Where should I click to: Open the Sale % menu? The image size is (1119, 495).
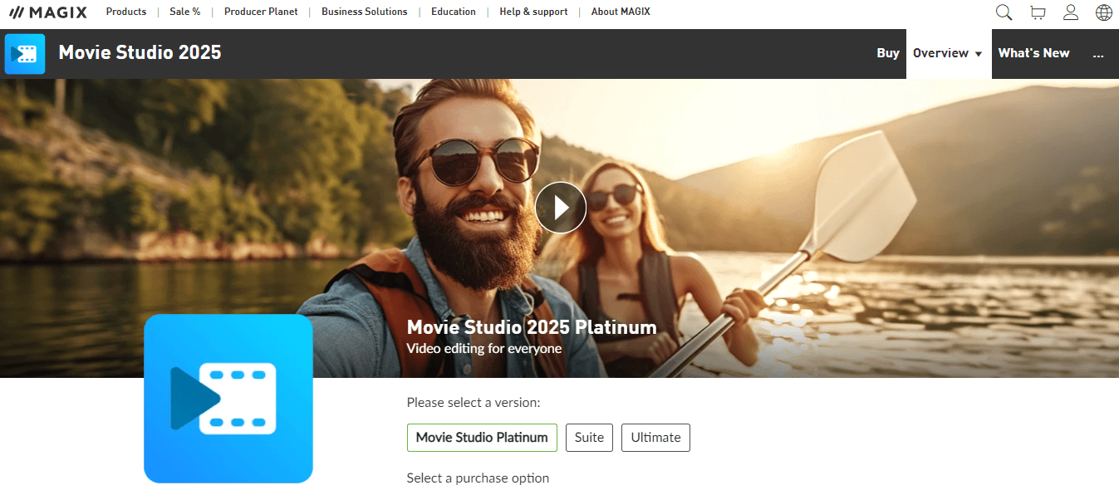click(185, 12)
